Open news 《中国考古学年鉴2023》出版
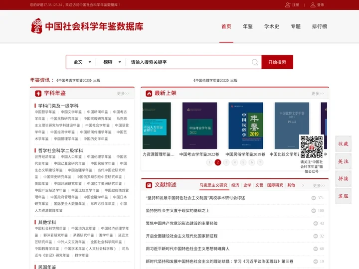This screenshot has width=359, height=269. click(x=78, y=81)
